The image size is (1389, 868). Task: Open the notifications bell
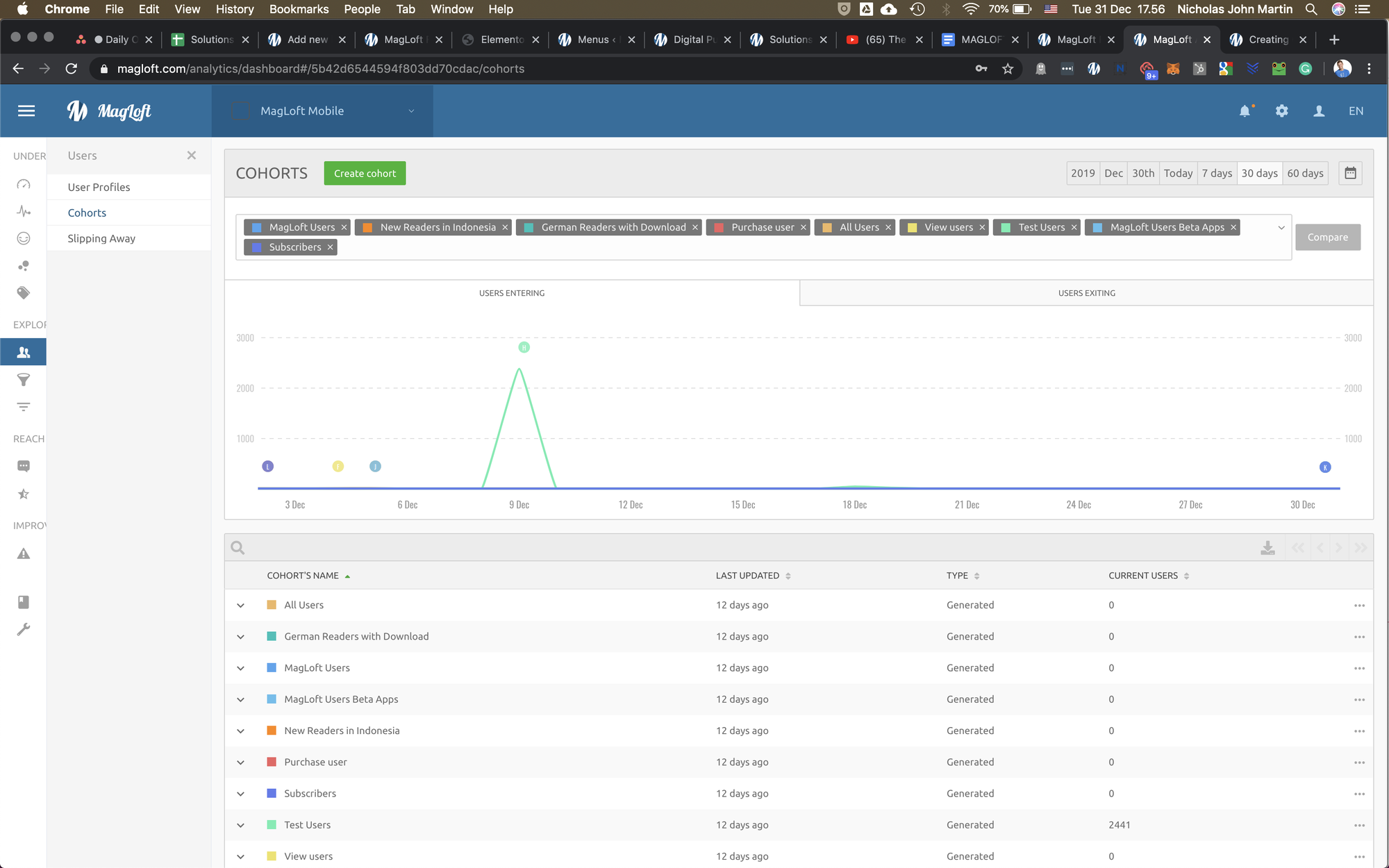coord(1245,111)
